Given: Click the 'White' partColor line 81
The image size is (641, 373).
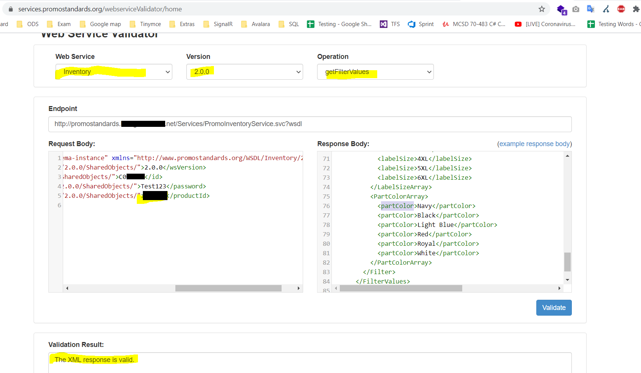Looking at the screenshot, I should click(428, 253).
